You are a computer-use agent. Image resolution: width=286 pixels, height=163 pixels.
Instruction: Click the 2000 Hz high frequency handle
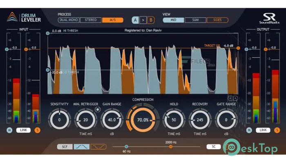171,146
